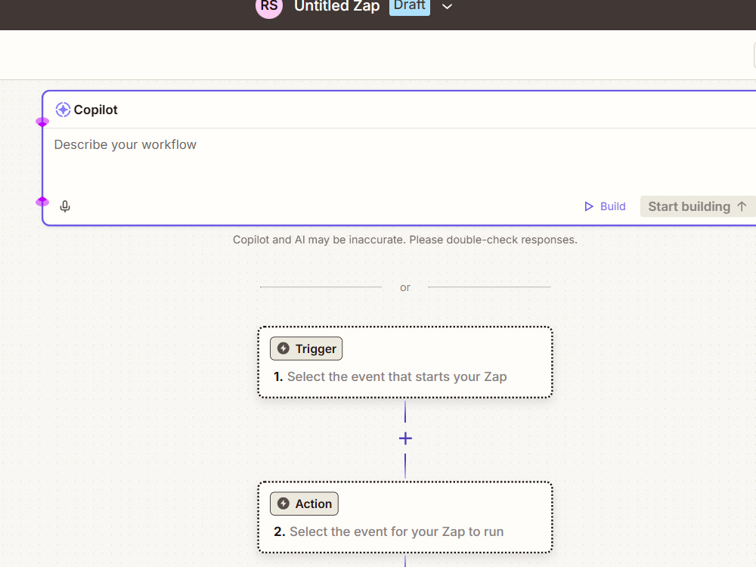Viewport: 756px width, 567px height.
Task: Open the Action step badge
Action: pos(304,503)
